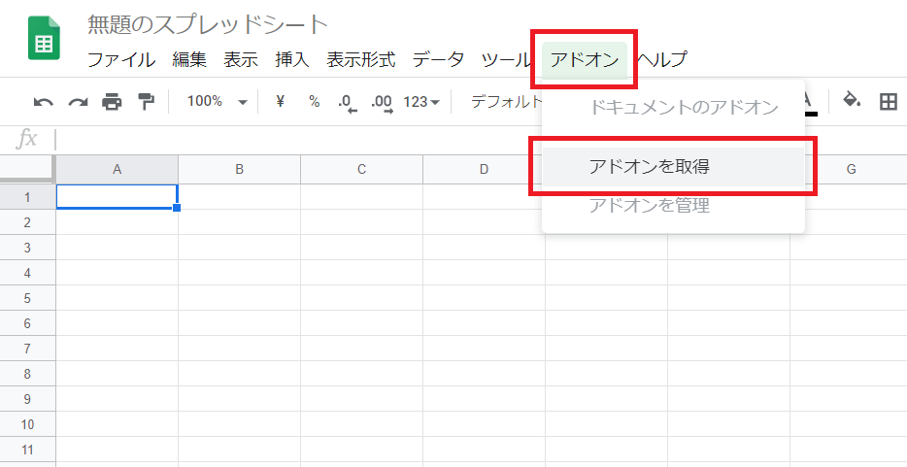The width and height of the screenshot is (907, 467).
Task: Select row 1 header
Action: click(27, 197)
